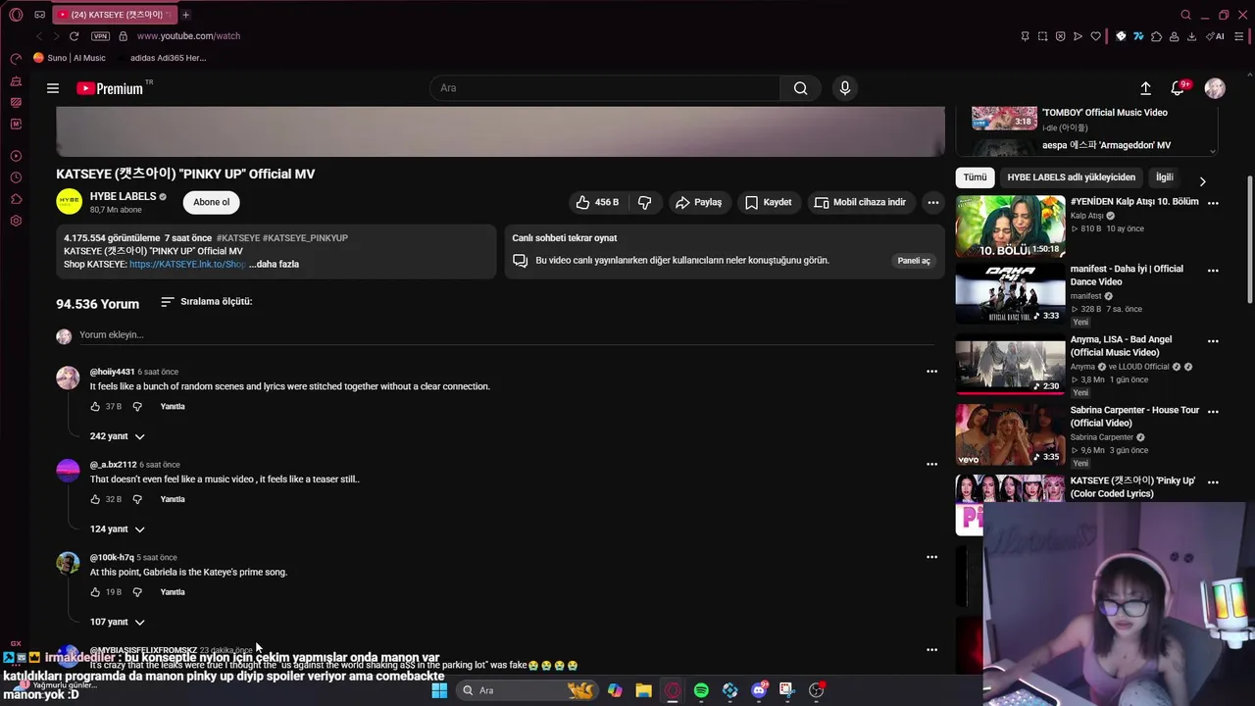Image resolution: width=1255 pixels, height=706 pixels.
Task: Open the video's more actions menu
Action: point(933,202)
